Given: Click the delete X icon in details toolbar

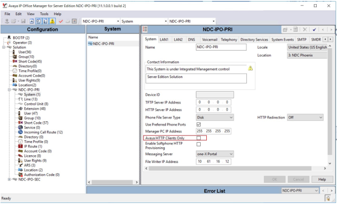Looking at the screenshot, I should pyautogui.click(x=305, y=29).
